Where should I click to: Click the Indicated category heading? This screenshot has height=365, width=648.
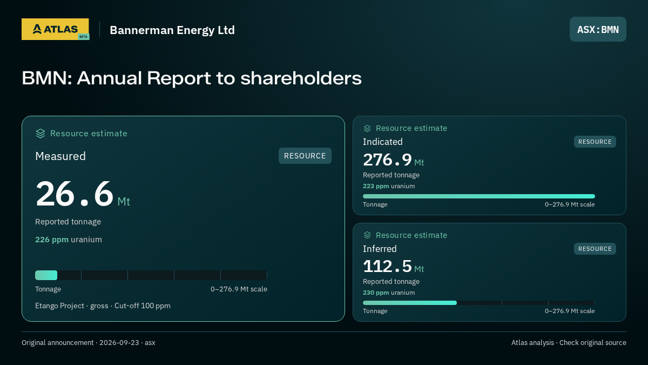[383, 142]
